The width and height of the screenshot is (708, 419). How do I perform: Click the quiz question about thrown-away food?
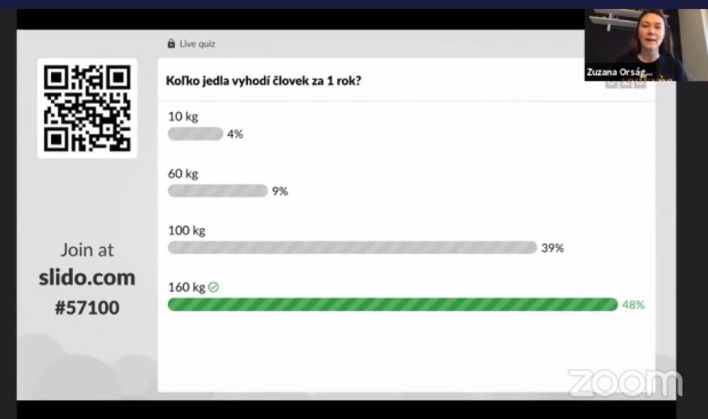pyautogui.click(x=264, y=81)
